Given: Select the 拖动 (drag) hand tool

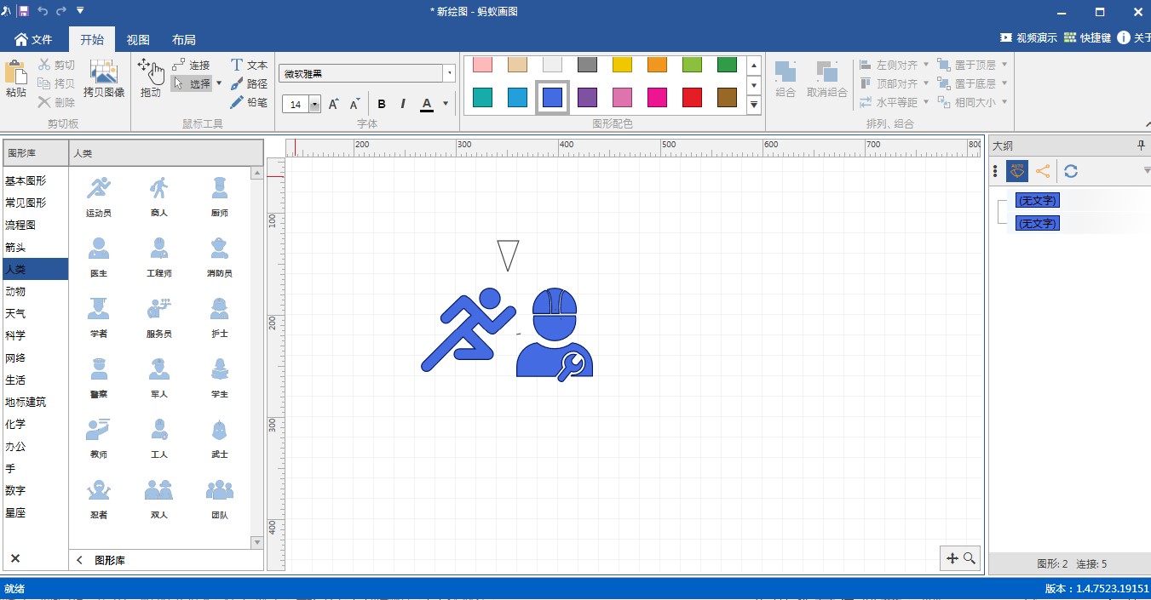Looking at the screenshot, I should (x=150, y=77).
